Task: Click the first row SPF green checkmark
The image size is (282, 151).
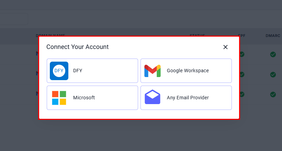Action: [242, 54]
